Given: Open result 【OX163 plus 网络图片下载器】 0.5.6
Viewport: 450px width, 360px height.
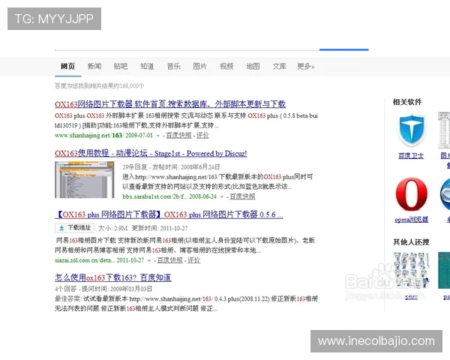Looking at the screenshot, I should (x=169, y=214).
